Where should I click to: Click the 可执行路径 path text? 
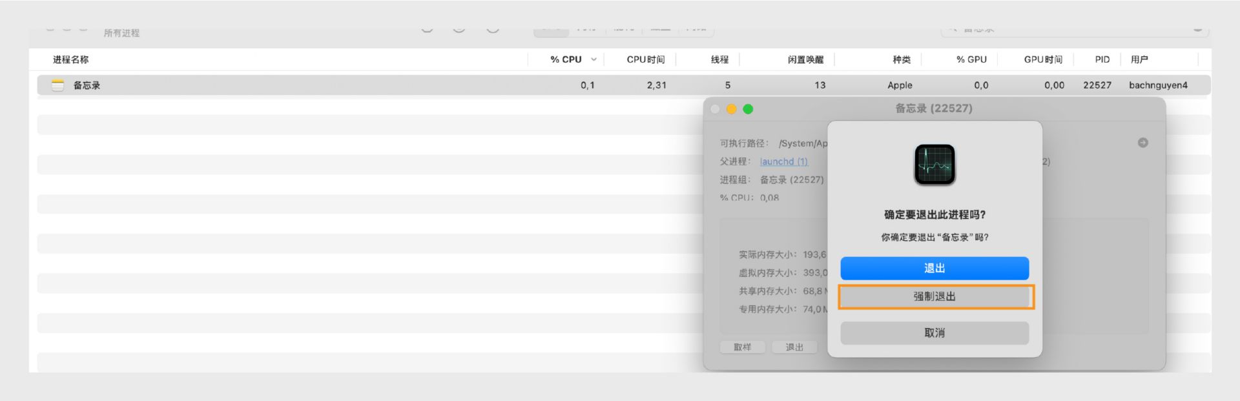[803, 143]
